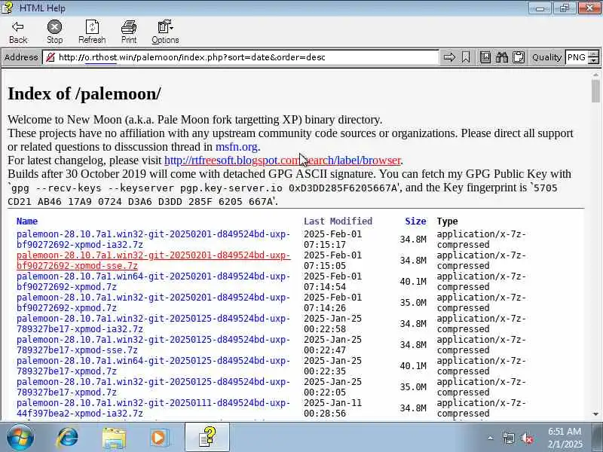The height and width of the screenshot is (452, 603).
Task: Go back with the Back toolbar button
Action: point(18,32)
